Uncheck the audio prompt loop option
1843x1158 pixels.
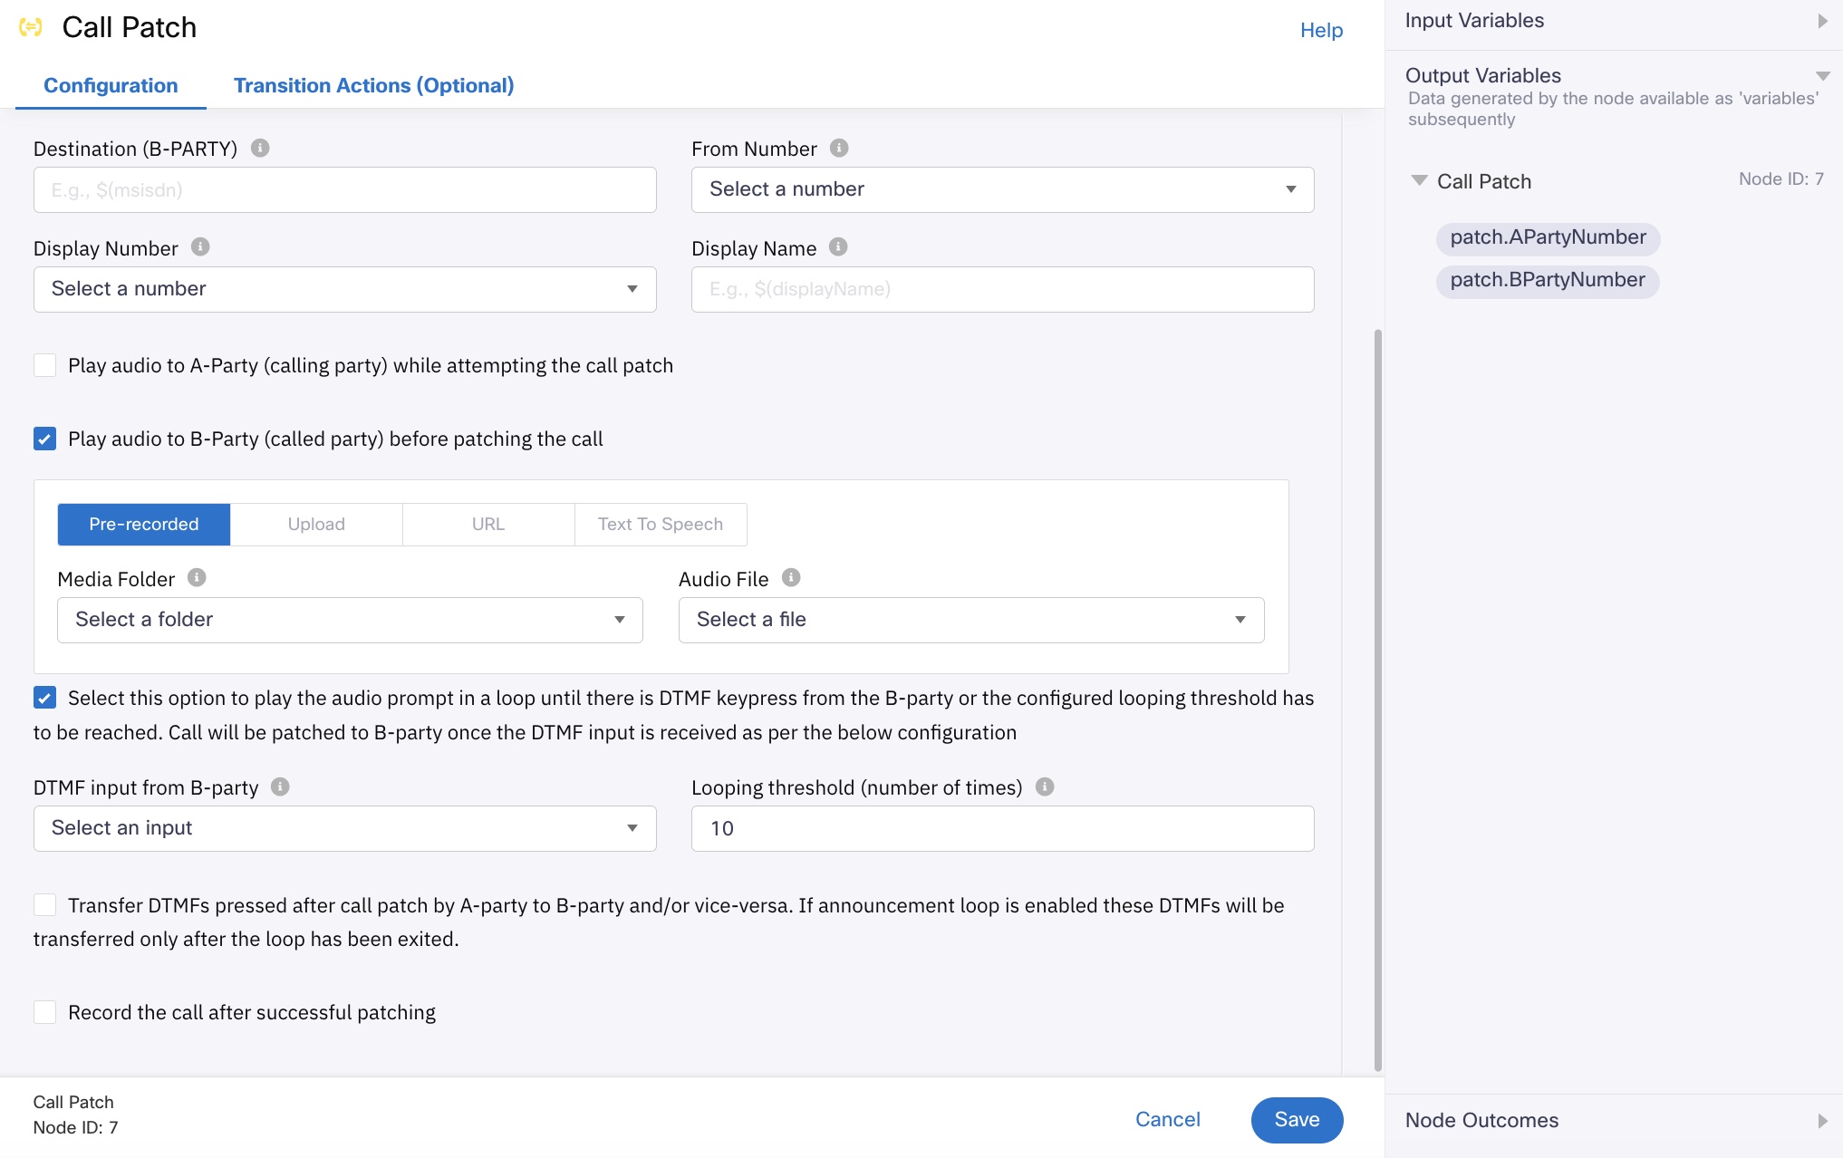(x=44, y=697)
